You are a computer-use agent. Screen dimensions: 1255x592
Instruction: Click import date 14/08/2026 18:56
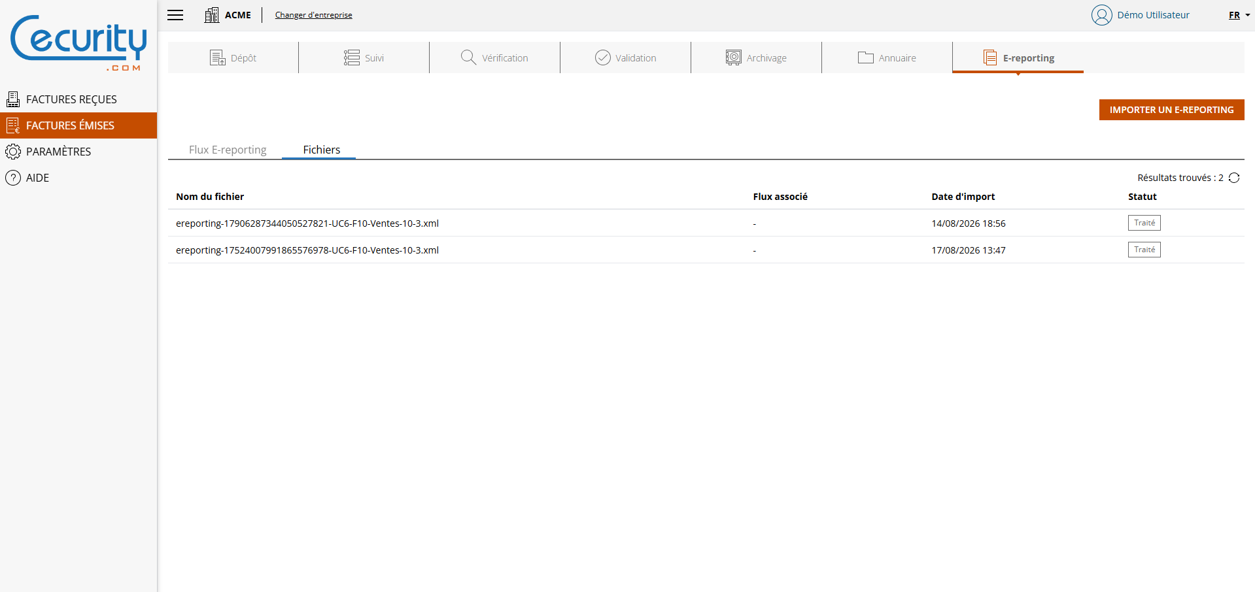click(x=969, y=223)
